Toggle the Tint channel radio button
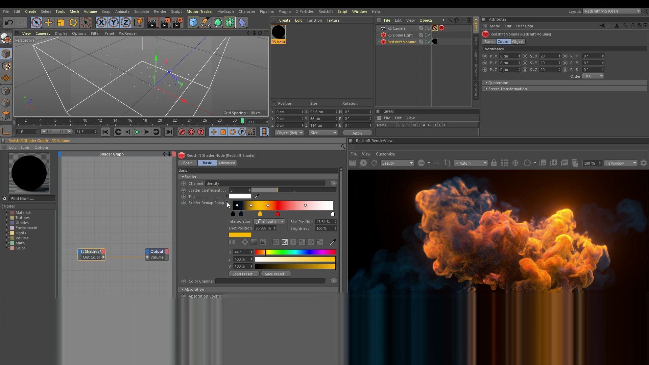 click(184, 197)
